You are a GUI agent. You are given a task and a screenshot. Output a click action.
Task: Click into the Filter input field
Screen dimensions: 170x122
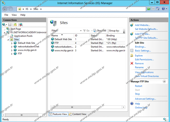click(68, 31)
